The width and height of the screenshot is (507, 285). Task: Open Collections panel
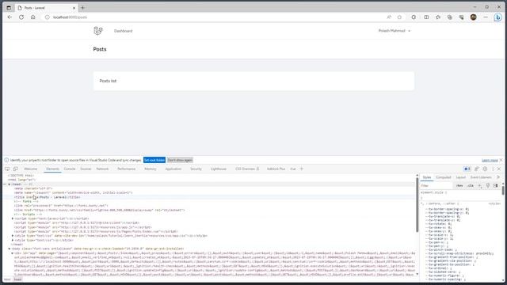(x=450, y=17)
